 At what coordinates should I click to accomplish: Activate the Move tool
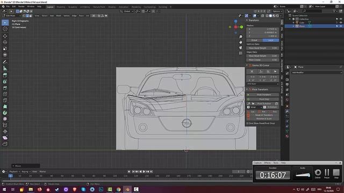pyautogui.click(x=5, y=36)
